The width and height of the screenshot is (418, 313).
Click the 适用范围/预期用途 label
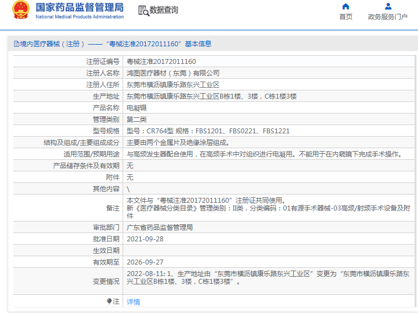coord(92,154)
